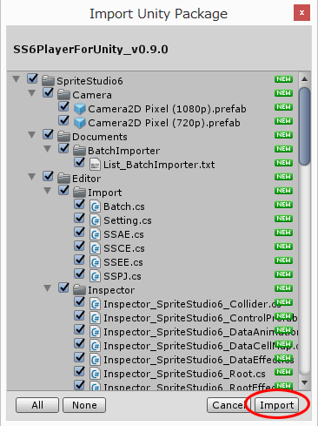The width and height of the screenshot is (318, 426).
Task: Click the SSEE.cs C# script icon
Action: pyautogui.click(x=95, y=262)
